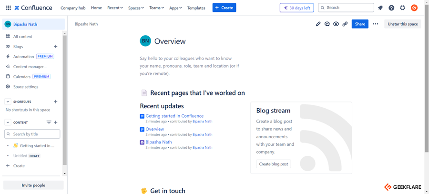
Task: Open the user profile avatar
Action: (414, 8)
